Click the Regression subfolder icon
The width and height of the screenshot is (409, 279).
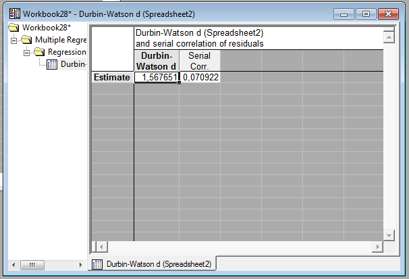coord(39,51)
